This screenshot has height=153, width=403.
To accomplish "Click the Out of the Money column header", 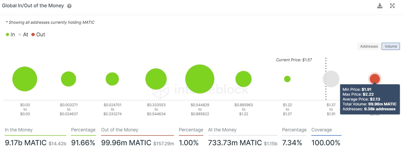I will tap(120, 130).
